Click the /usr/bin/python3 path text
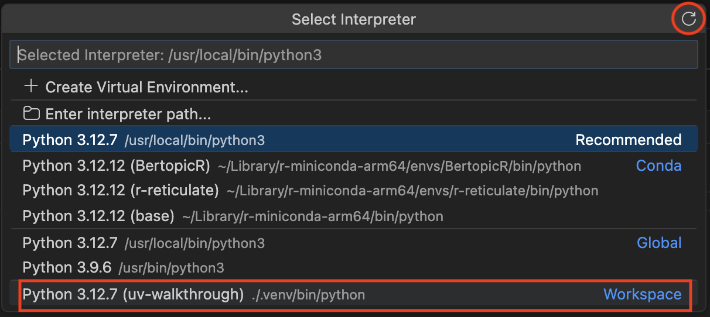The image size is (710, 317). click(171, 268)
